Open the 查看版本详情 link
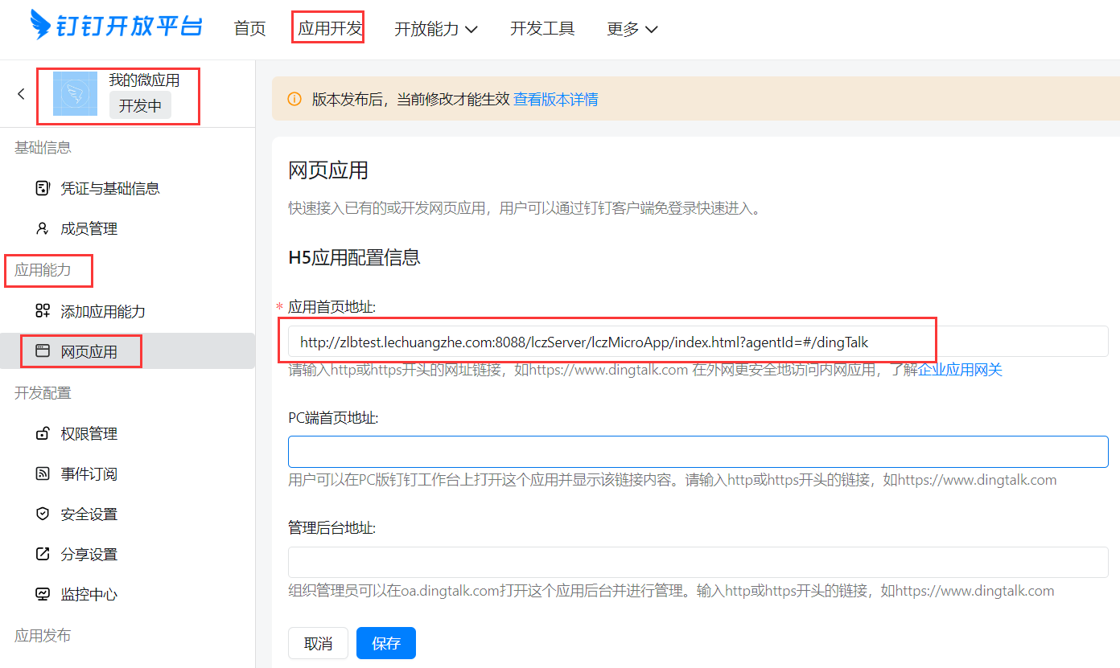The image size is (1120, 668). 556,100
